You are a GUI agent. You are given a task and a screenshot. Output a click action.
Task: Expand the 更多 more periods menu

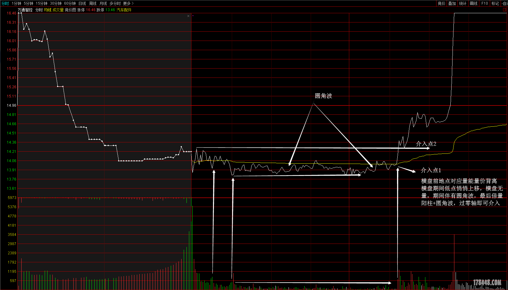128,3
